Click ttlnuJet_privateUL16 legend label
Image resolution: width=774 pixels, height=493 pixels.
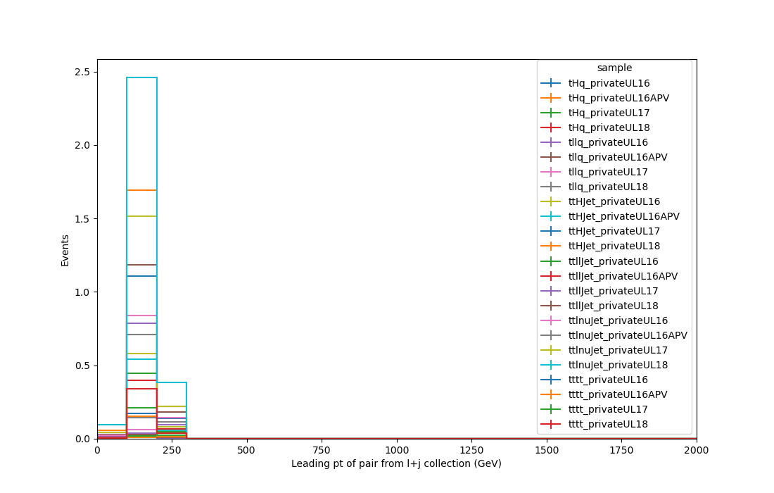point(618,321)
